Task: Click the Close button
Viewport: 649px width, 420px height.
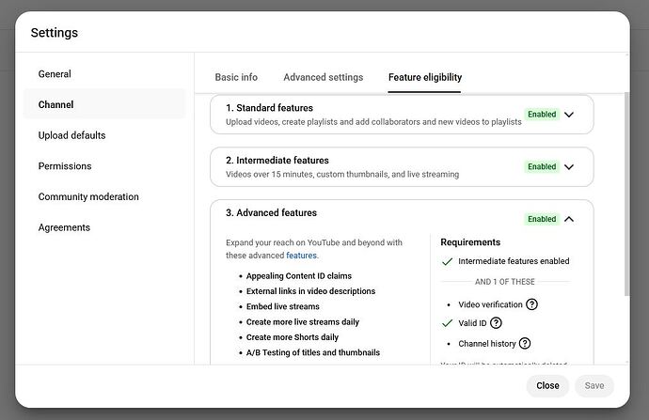Action: tap(547, 385)
